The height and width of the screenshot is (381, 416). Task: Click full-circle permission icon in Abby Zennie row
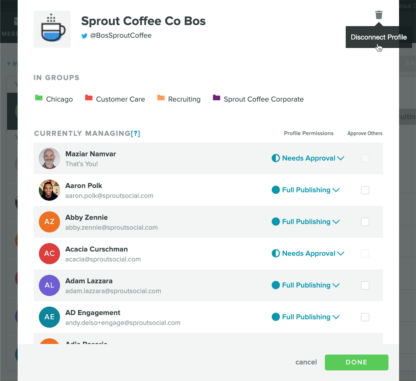276,222
